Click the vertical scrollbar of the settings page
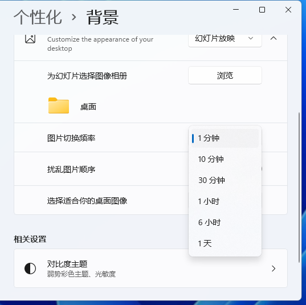Image resolution: width=306 pixels, height=305 pixels. [x=299, y=188]
